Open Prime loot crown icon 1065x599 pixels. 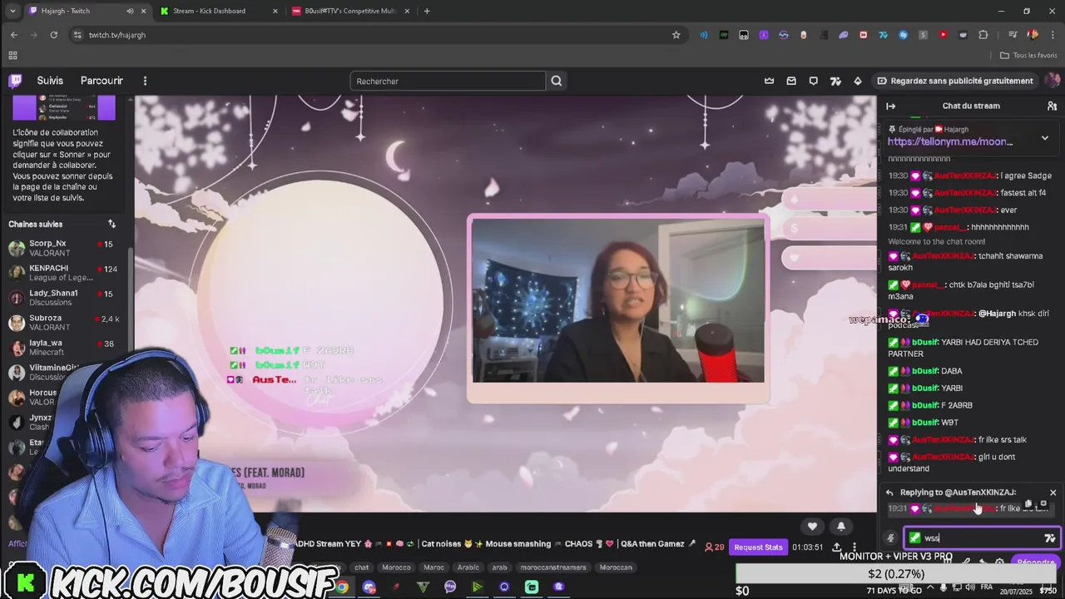click(x=770, y=81)
